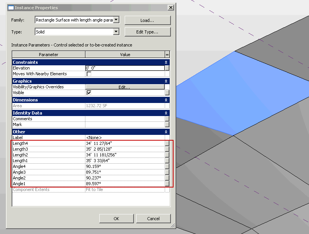This screenshot has width=309, height=234.
Task: Collapse the Constraints section
Action: [x=165, y=62]
